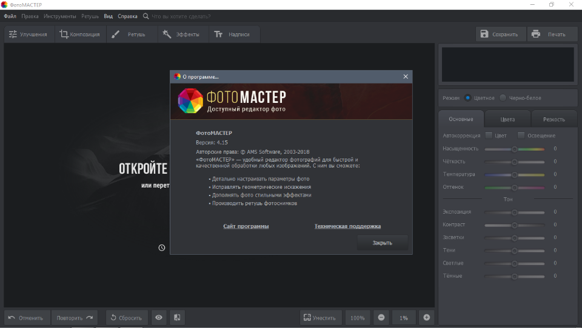Viewport: 582px width, 328px height.
Task: Click the Закрыть button in dialog
Action: pyautogui.click(x=382, y=243)
